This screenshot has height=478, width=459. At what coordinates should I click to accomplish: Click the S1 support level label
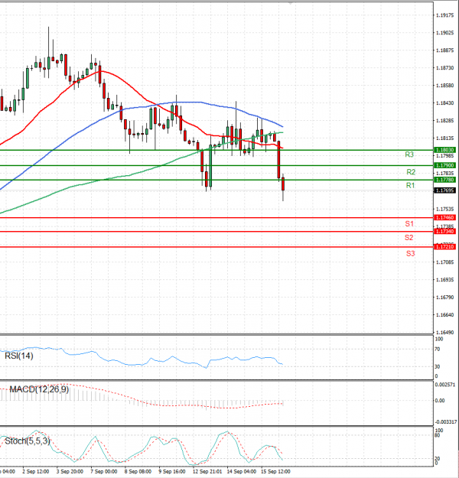click(x=409, y=224)
